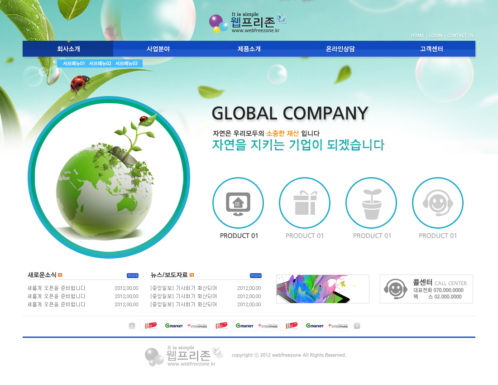Click the monitor with house product icon
The width and height of the screenshot is (498, 385).
pyautogui.click(x=238, y=203)
